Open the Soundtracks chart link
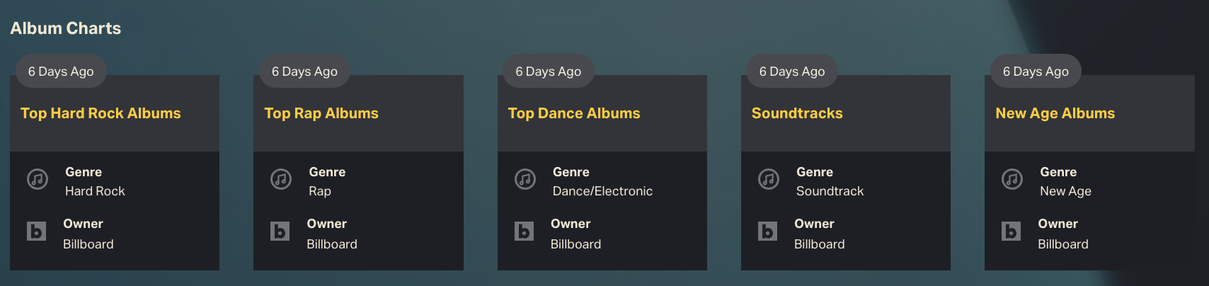This screenshot has height=286, width=1209. pyautogui.click(x=797, y=113)
